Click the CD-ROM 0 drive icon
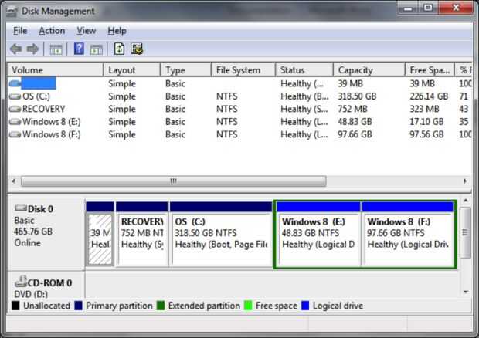Viewport: 479px width, 338px height. (21, 281)
